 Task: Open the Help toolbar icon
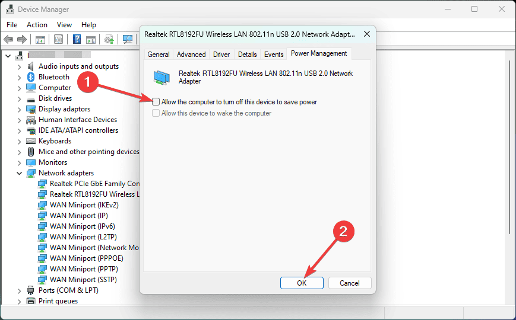click(77, 40)
